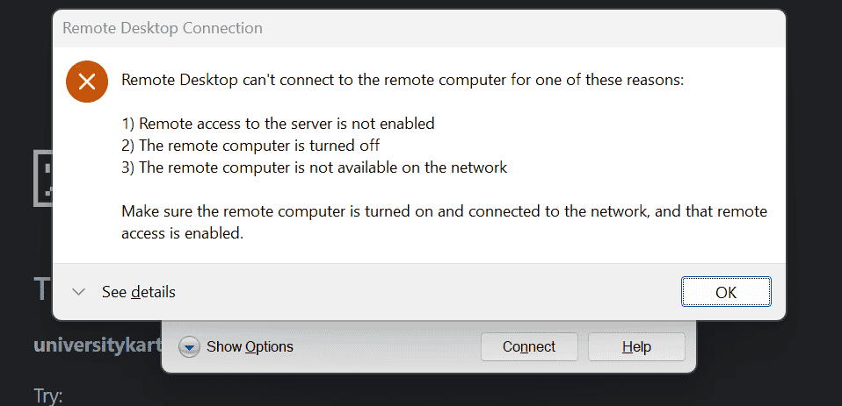The image size is (842, 406).
Task: Click reason 1 about remote access not enabled
Action: point(278,124)
